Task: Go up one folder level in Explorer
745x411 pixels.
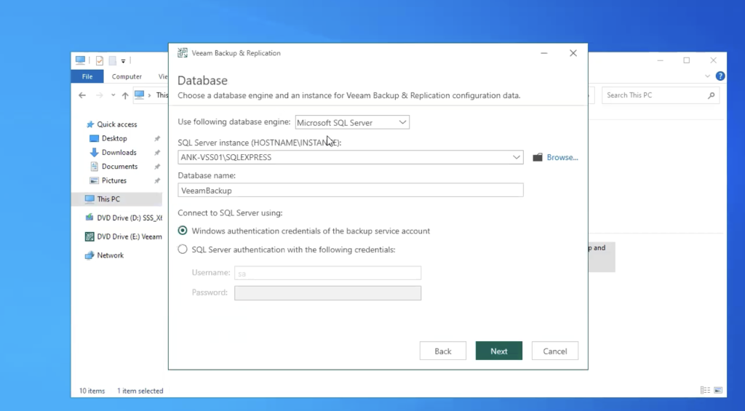Action: tap(125, 95)
